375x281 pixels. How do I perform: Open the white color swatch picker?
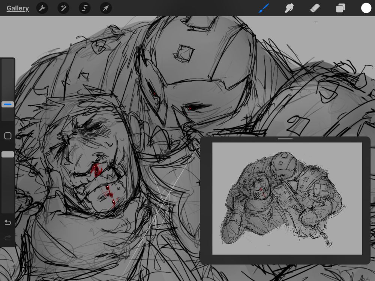366,8
